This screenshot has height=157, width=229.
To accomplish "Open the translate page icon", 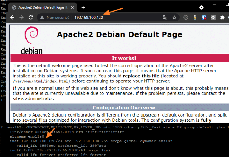I will [165, 18].
